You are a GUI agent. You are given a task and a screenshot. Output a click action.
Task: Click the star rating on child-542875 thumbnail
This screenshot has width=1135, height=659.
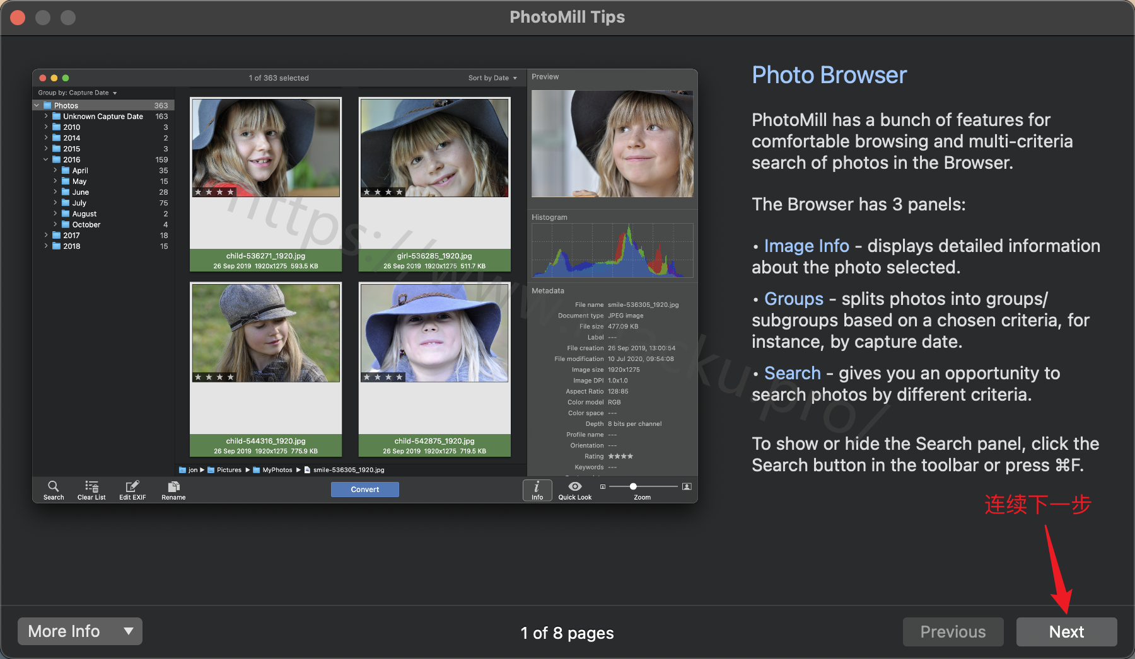(383, 377)
